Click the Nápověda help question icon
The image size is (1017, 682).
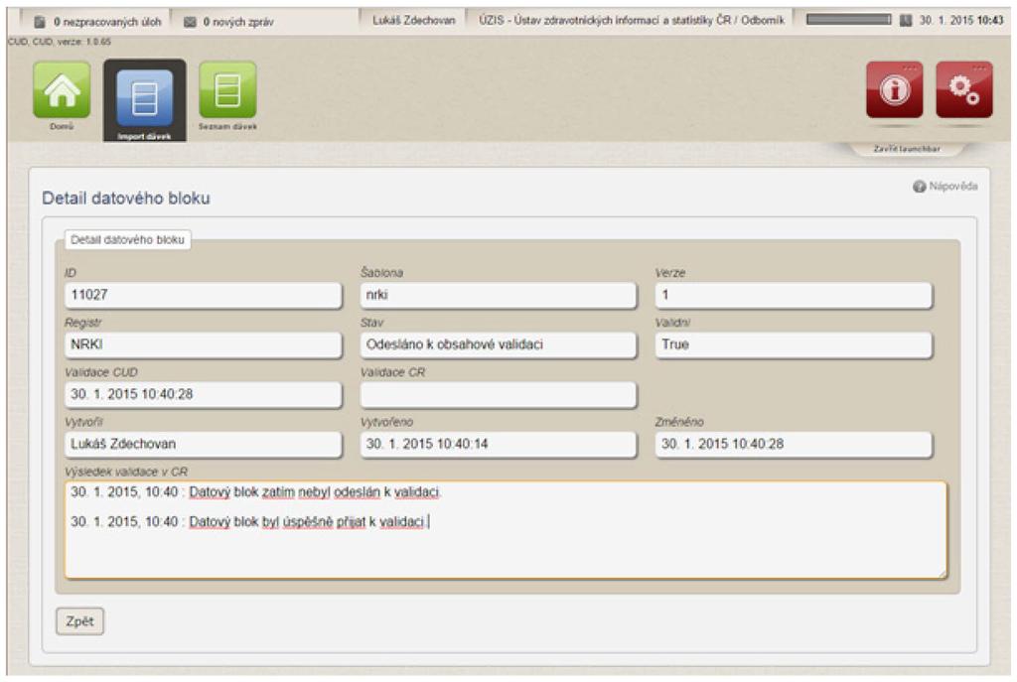919,187
